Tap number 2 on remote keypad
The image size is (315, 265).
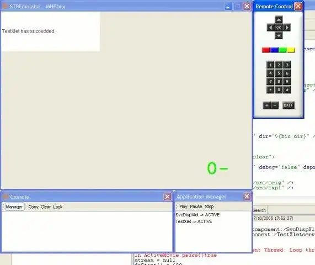click(279, 65)
